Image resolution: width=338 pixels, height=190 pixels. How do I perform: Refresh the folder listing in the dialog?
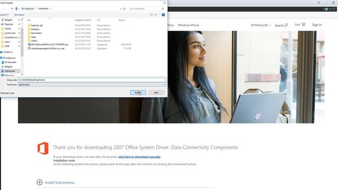tap(125, 9)
